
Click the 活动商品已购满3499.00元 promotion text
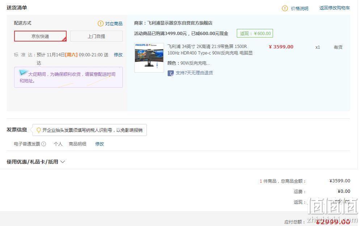pos(181,34)
